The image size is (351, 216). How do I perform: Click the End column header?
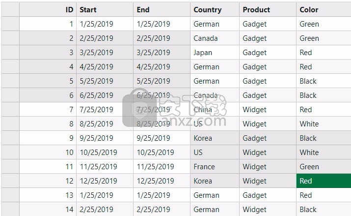[x=162, y=10]
